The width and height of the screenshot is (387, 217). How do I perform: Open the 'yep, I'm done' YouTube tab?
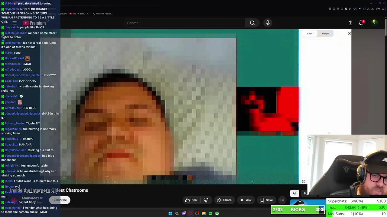80,14
